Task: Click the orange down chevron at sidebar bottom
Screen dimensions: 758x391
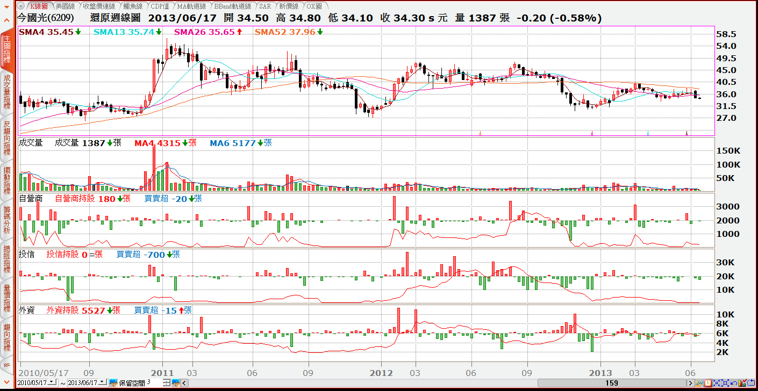Action: pos(6,382)
